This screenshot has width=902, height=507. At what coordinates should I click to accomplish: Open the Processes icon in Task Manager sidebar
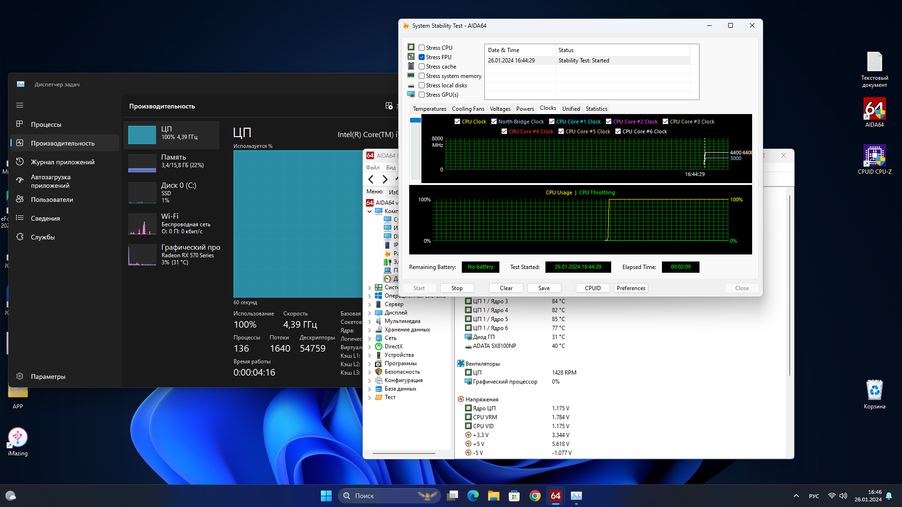20,124
